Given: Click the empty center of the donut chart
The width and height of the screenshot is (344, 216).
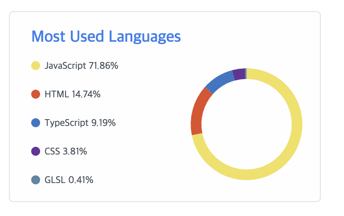Looking at the screenshot, I should pyautogui.click(x=246, y=124).
